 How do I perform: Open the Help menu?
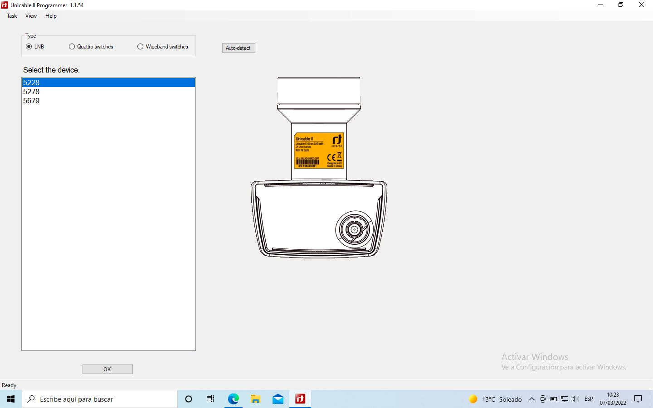click(51, 16)
